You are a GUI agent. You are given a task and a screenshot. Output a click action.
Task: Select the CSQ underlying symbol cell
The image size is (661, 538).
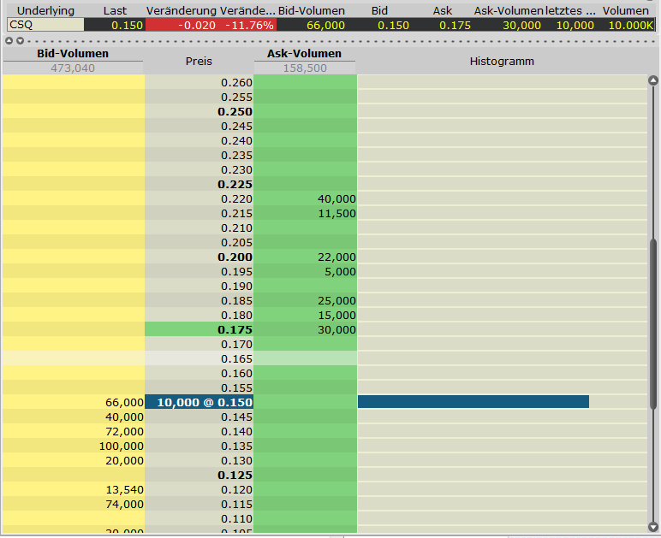pos(45,25)
